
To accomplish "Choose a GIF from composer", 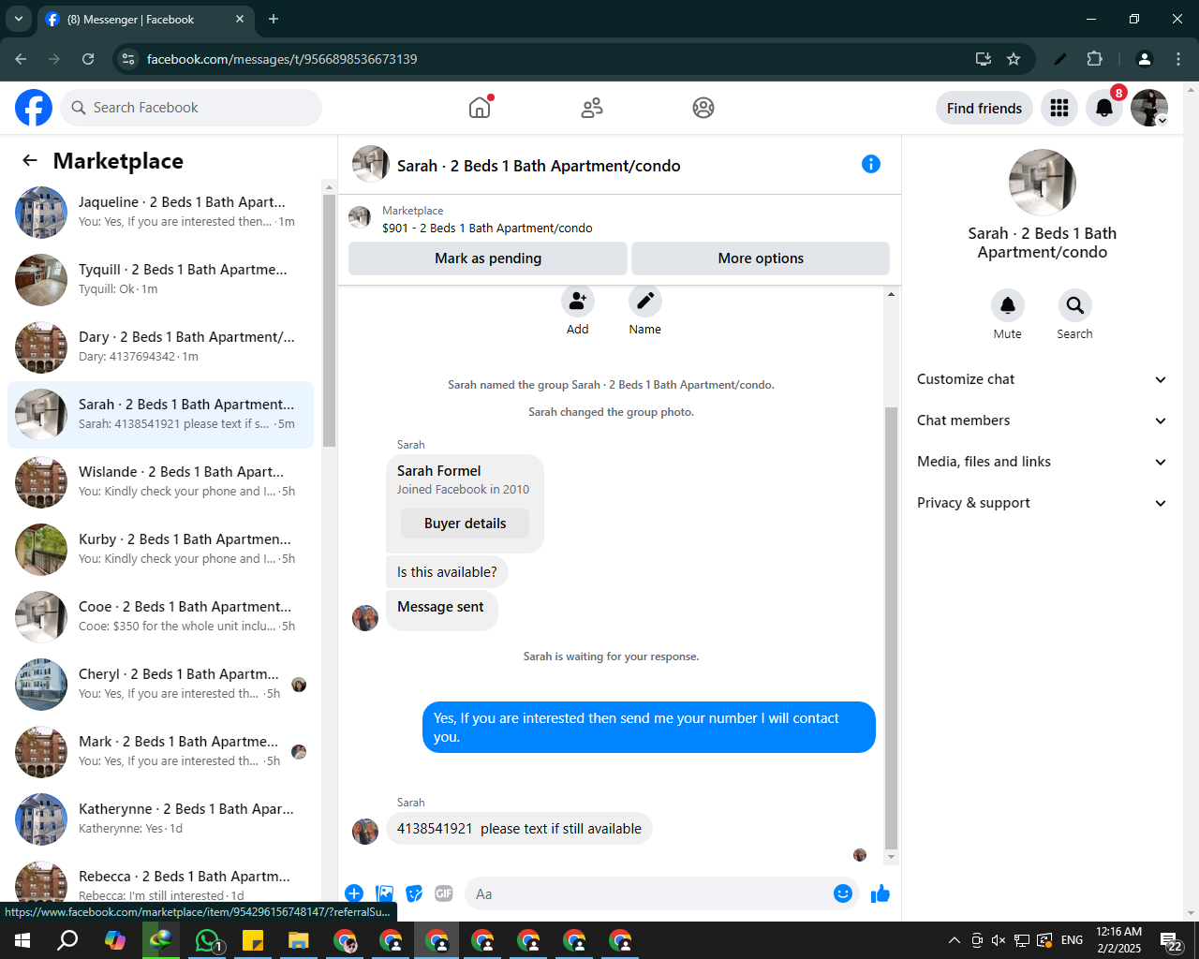I will point(444,893).
